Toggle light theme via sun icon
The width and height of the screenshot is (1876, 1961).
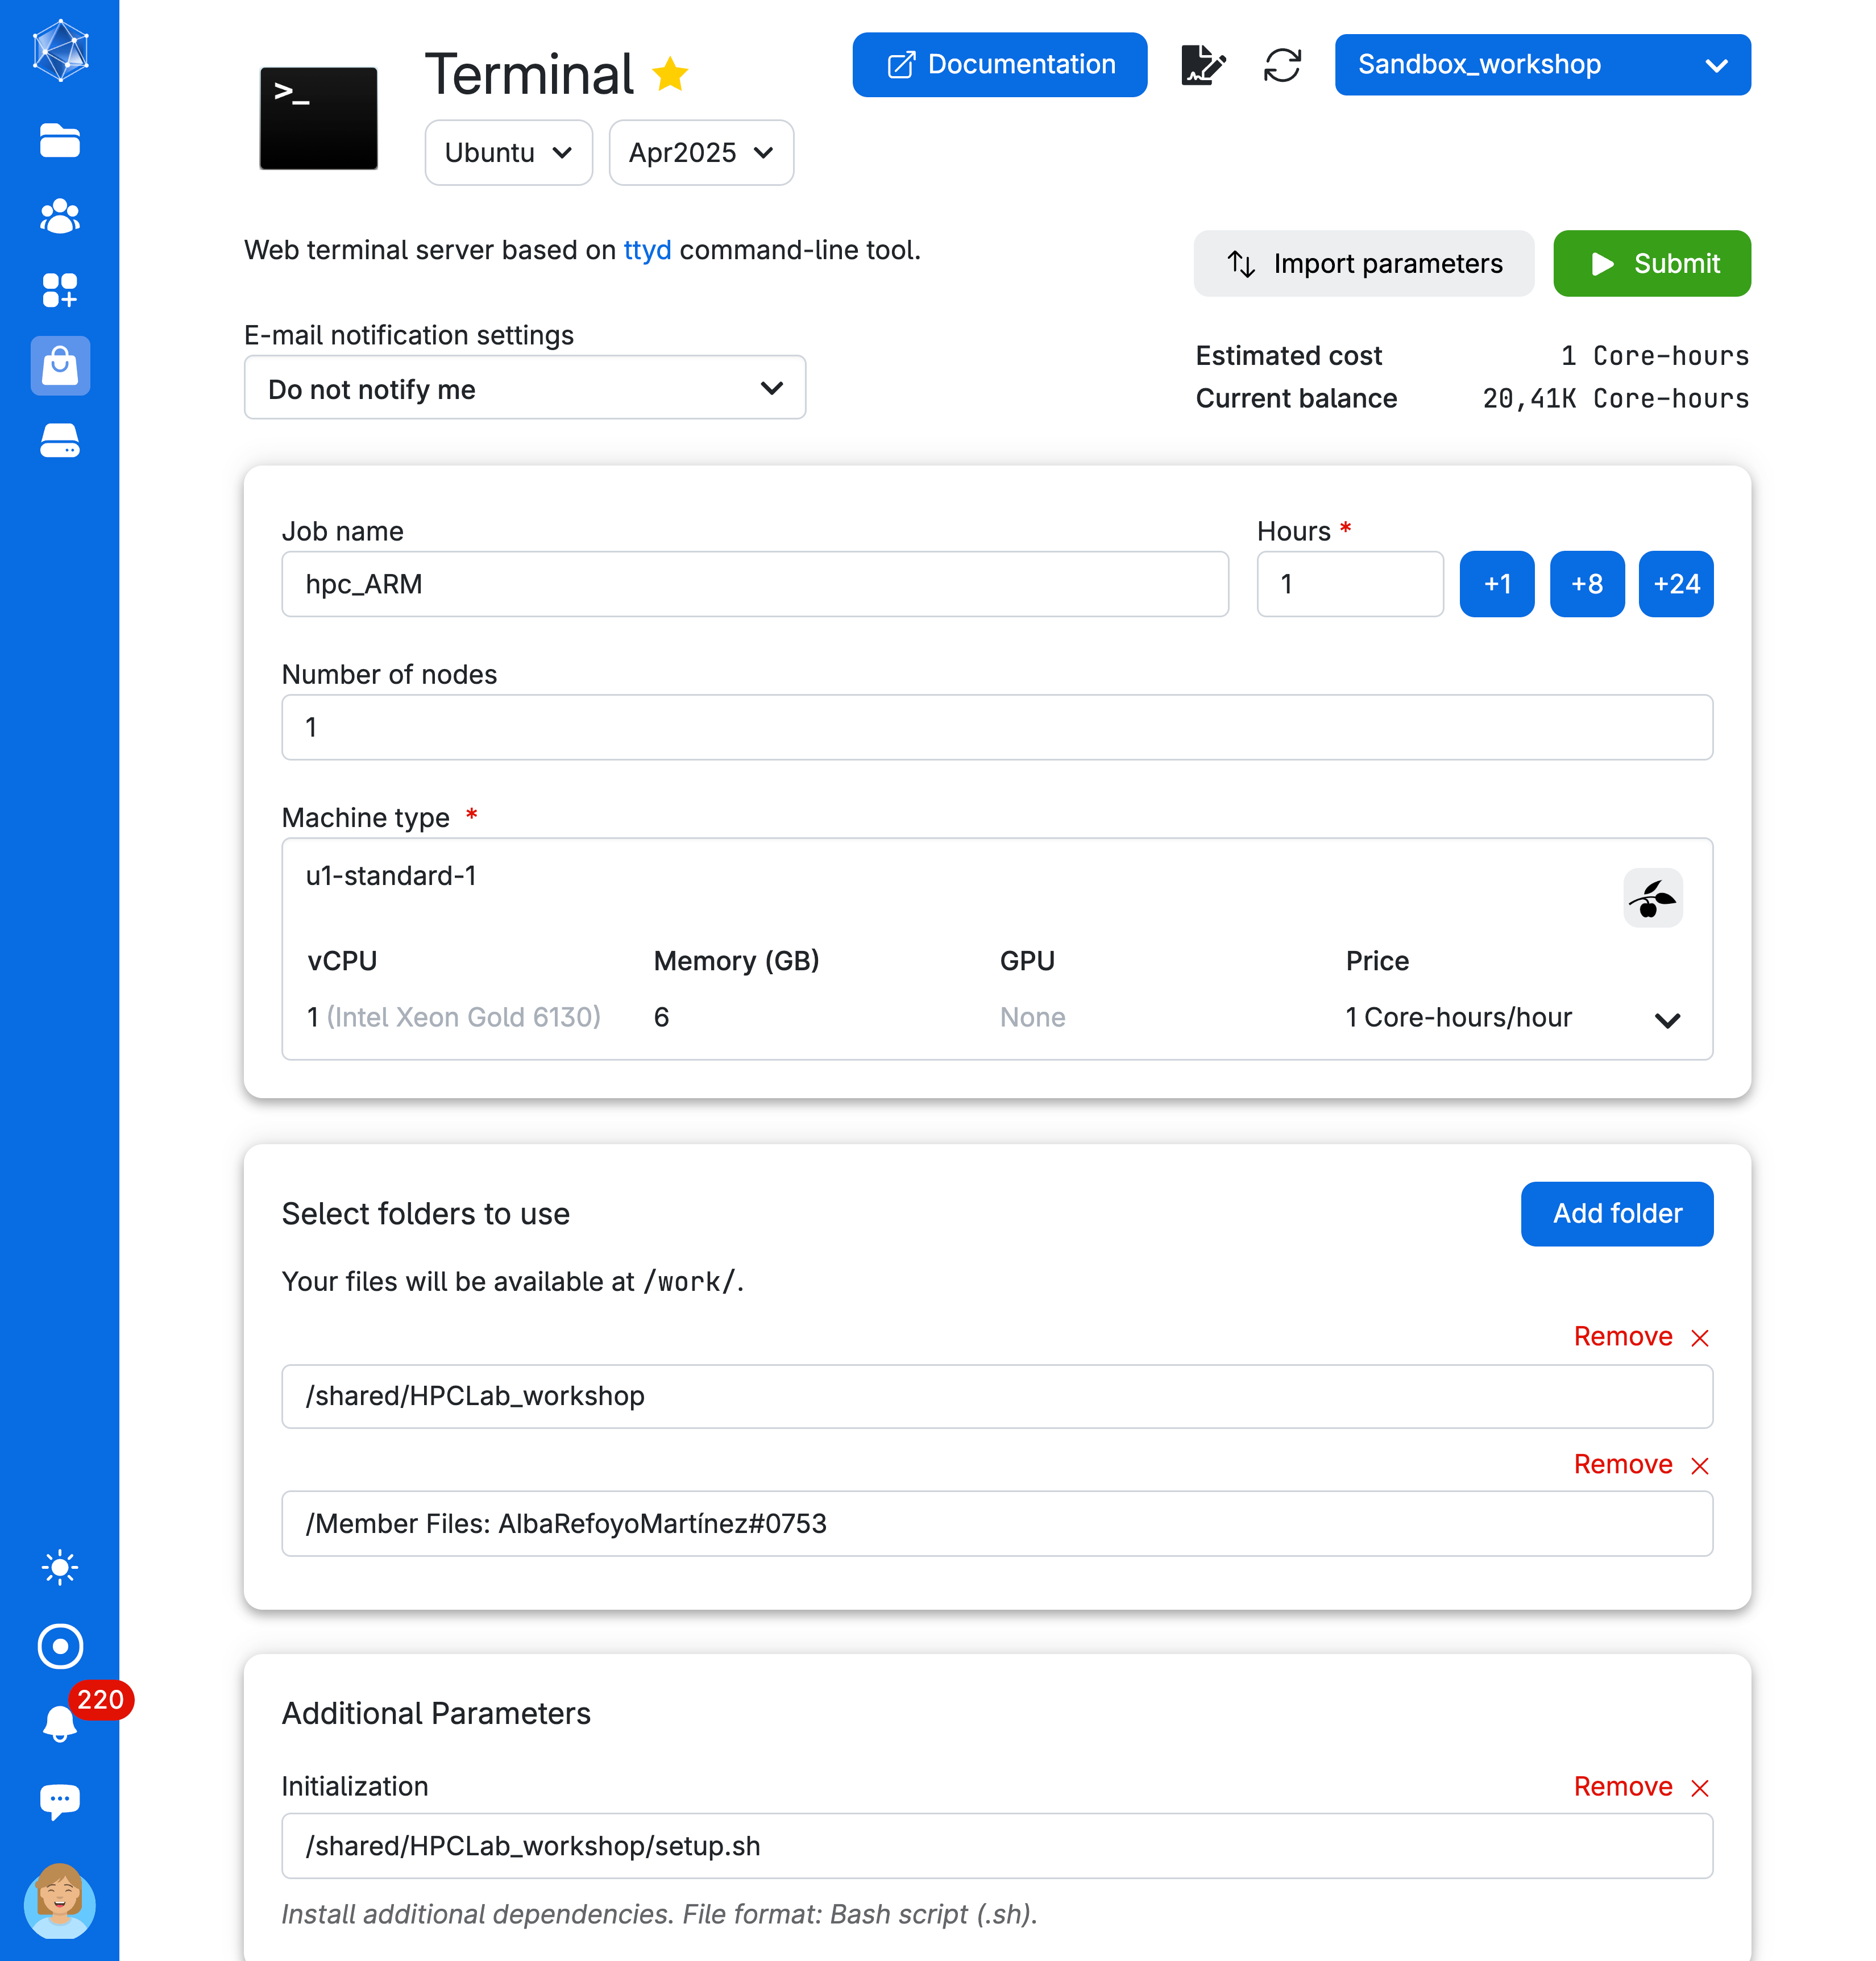click(x=59, y=1567)
